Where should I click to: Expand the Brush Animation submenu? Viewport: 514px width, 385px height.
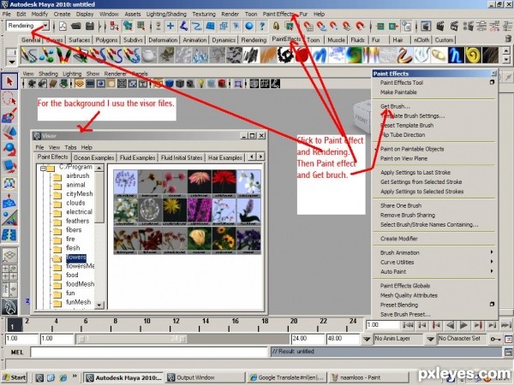coord(434,252)
